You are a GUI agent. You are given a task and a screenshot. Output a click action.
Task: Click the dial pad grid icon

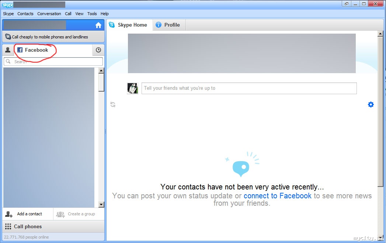[8, 226]
